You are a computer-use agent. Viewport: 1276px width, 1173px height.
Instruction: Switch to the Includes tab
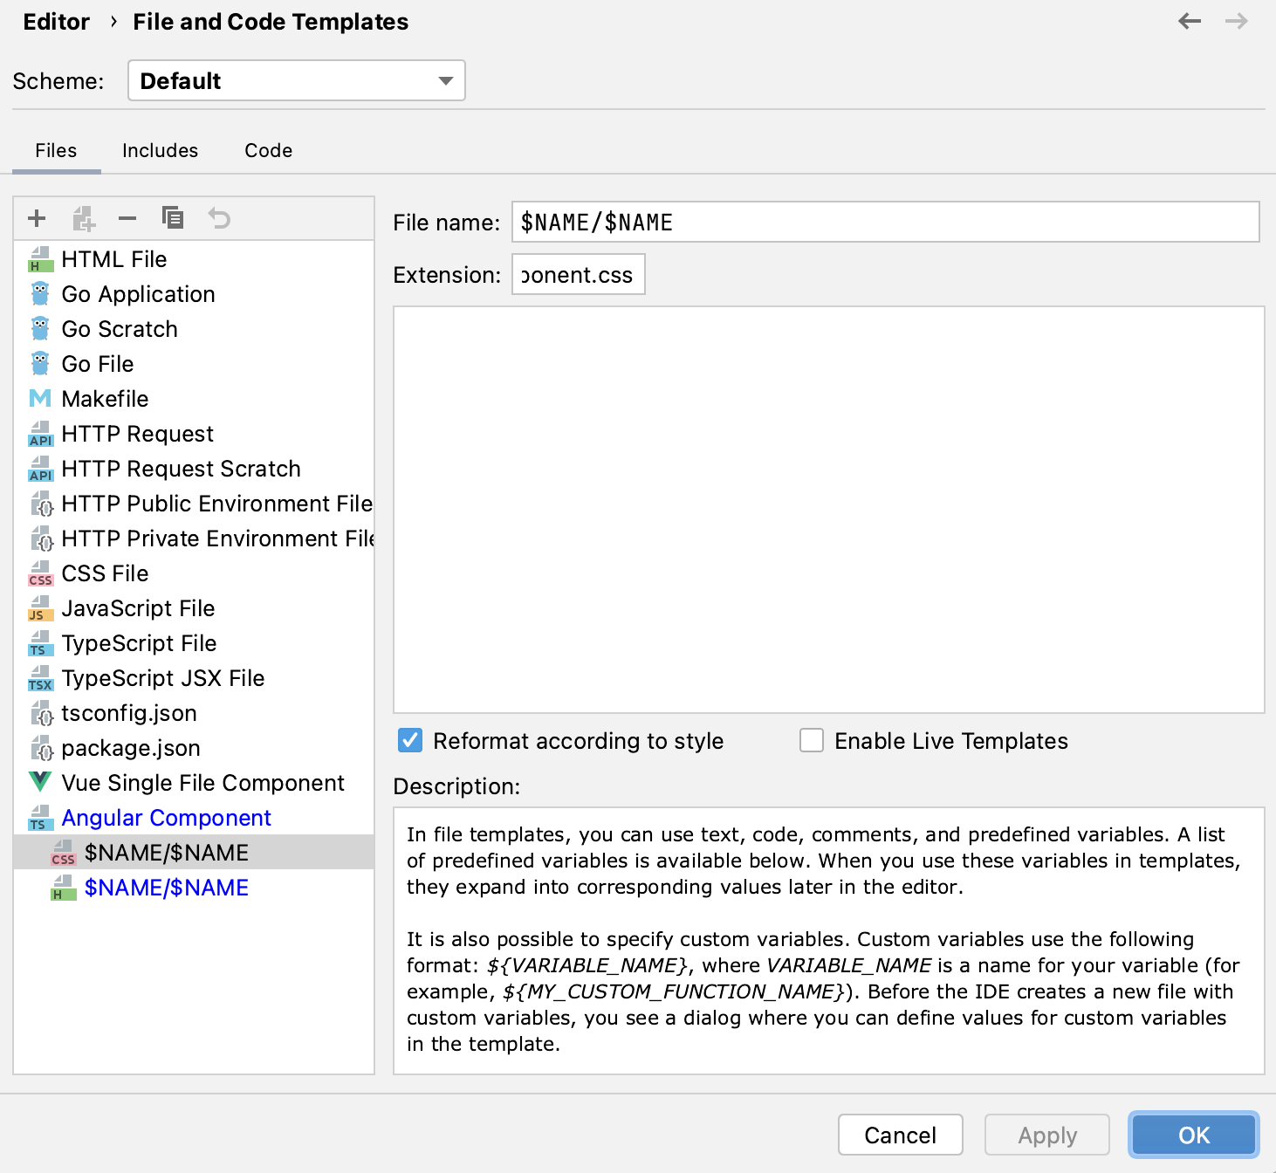160,150
